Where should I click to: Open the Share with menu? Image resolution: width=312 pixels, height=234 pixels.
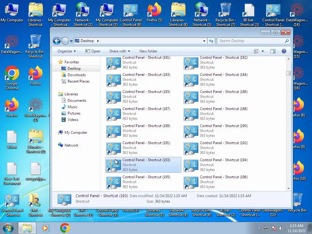click(x=119, y=51)
